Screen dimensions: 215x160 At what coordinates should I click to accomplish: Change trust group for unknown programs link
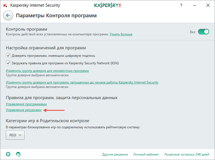(47, 71)
